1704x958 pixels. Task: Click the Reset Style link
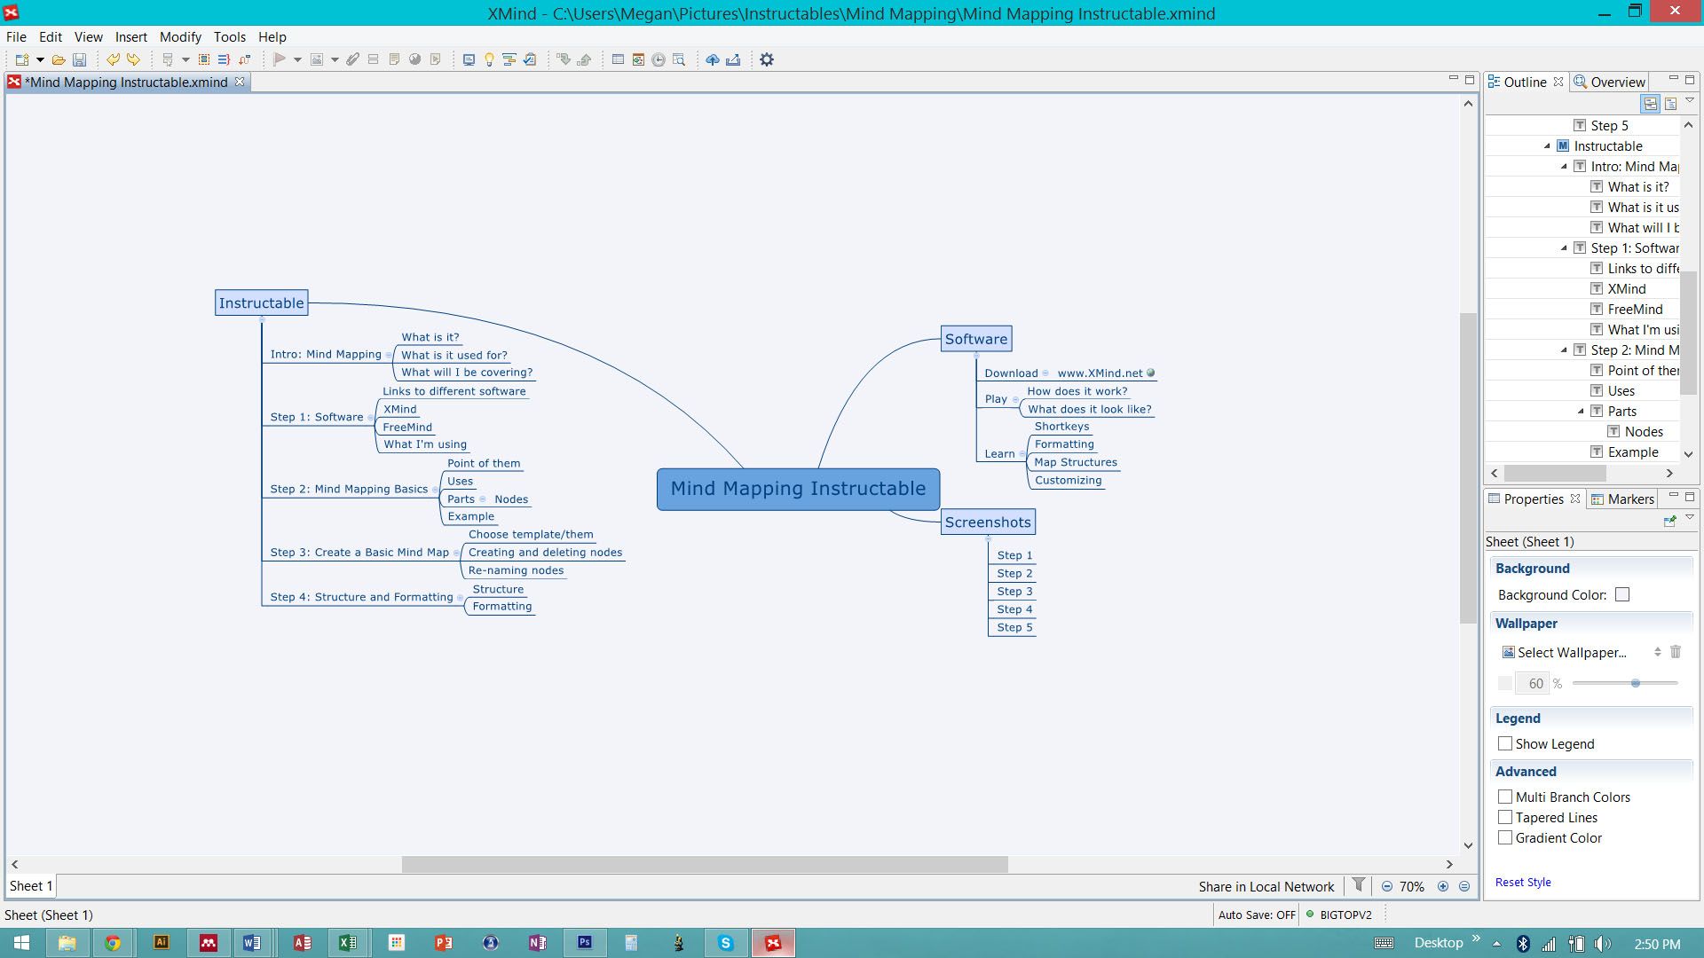(1523, 882)
